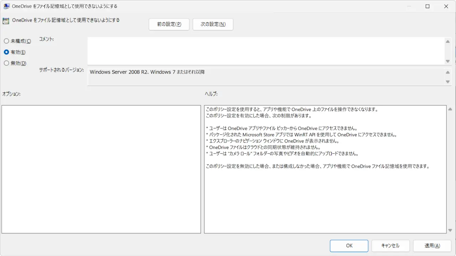Click the help line about WinRT API
This screenshot has width=456, height=256.
[x=301, y=135]
